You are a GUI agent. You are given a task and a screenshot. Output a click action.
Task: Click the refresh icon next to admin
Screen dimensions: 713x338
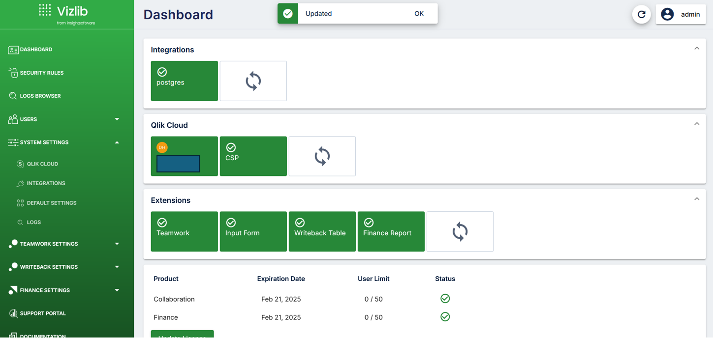coord(642,14)
